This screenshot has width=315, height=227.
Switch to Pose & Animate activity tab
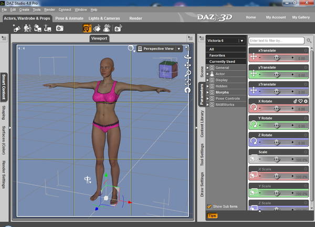pos(69,18)
